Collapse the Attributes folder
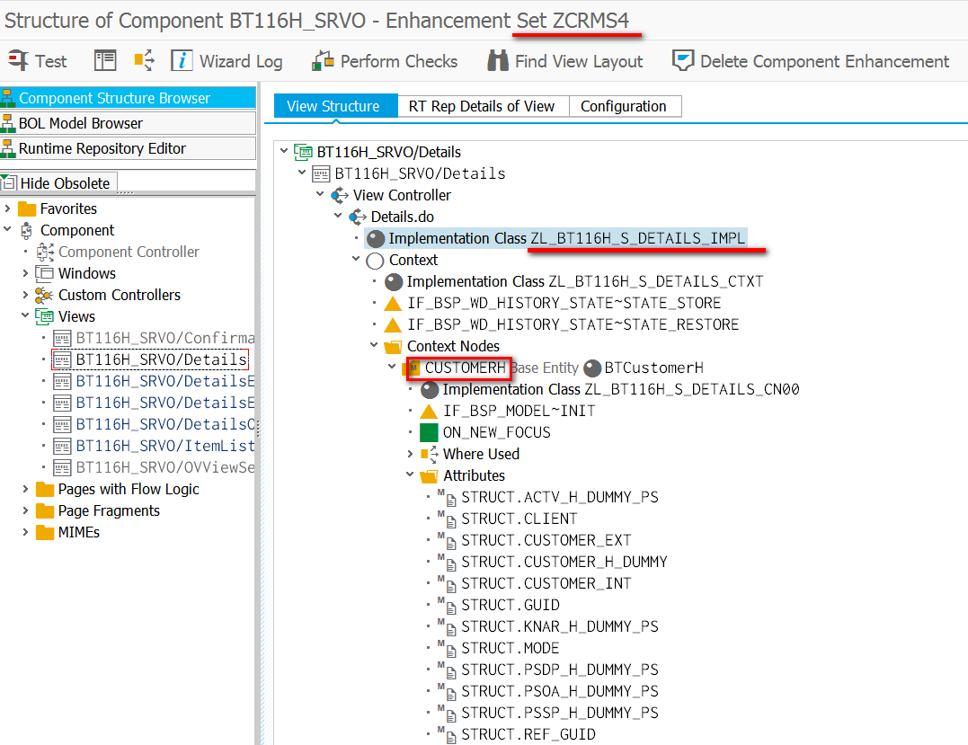 point(410,474)
